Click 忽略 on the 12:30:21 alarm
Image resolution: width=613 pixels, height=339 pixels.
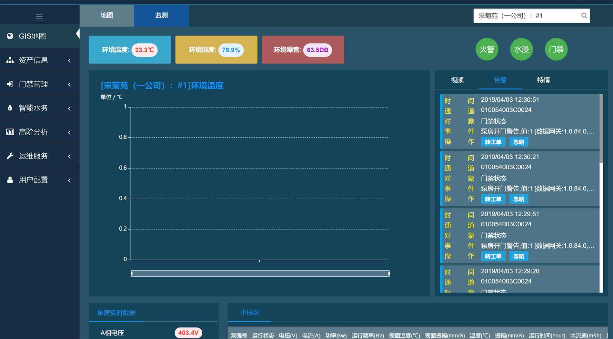(518, 199)
